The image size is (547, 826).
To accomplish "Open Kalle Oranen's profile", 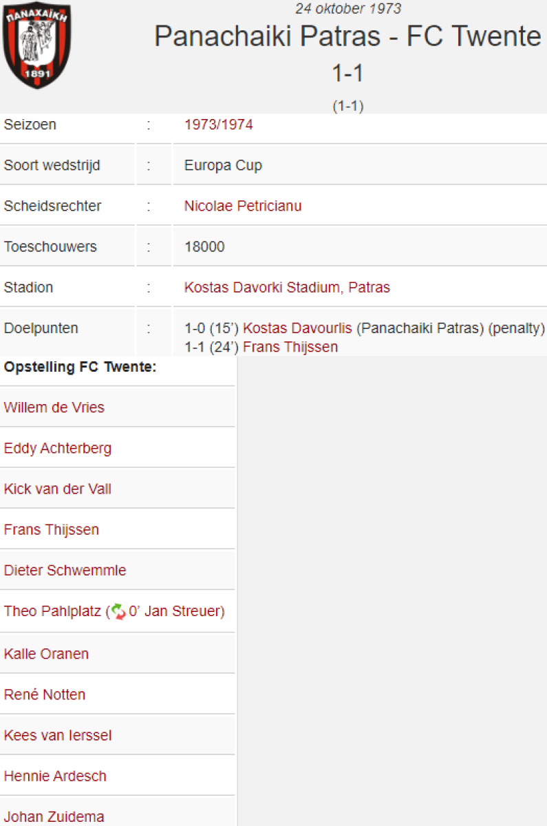I will 46,654.
